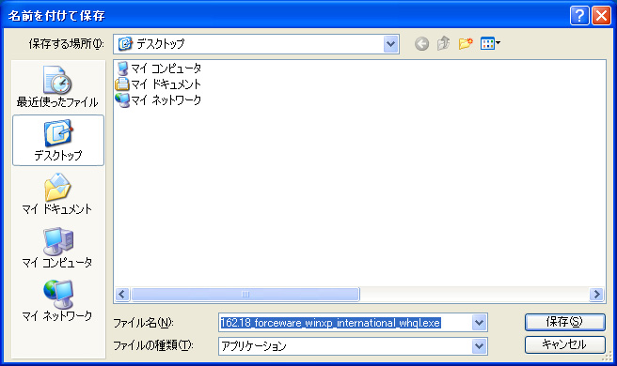Go up one folder level
Image resolution: width=617 pixels, height=366 pixels.
pyautogui.click(x=444, y=43)
